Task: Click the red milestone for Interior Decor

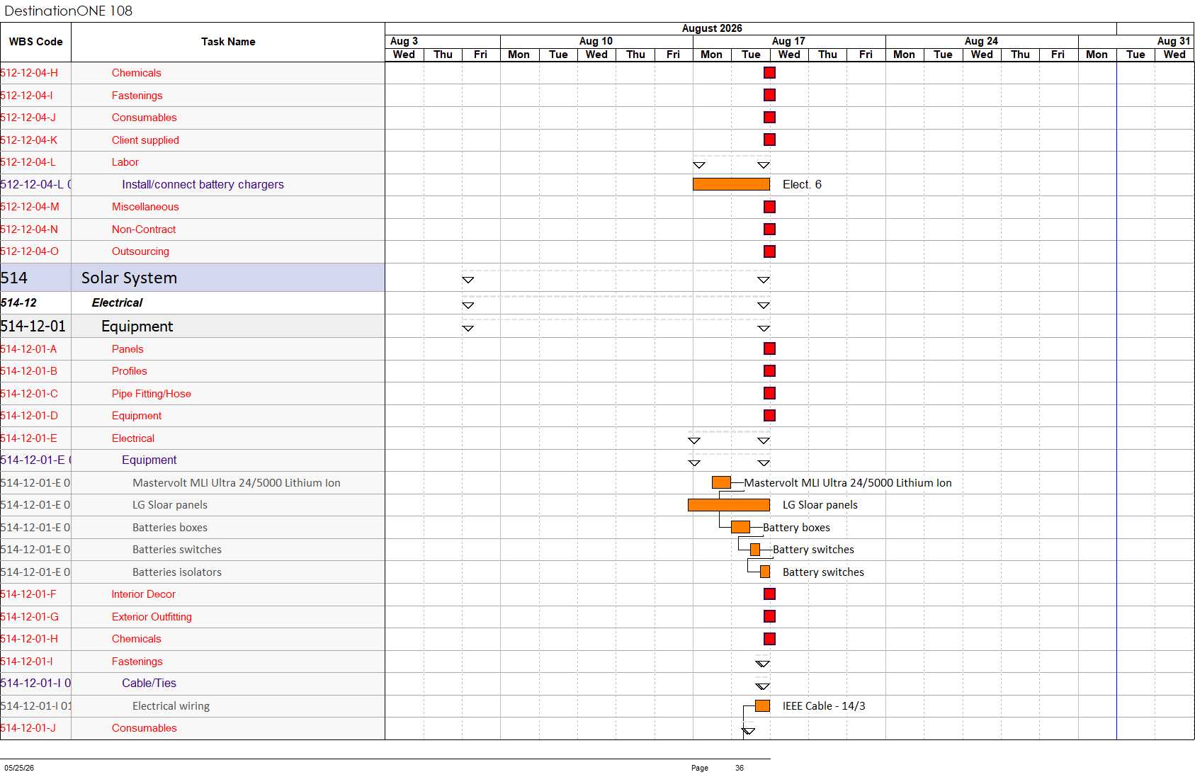Action: 769,594
